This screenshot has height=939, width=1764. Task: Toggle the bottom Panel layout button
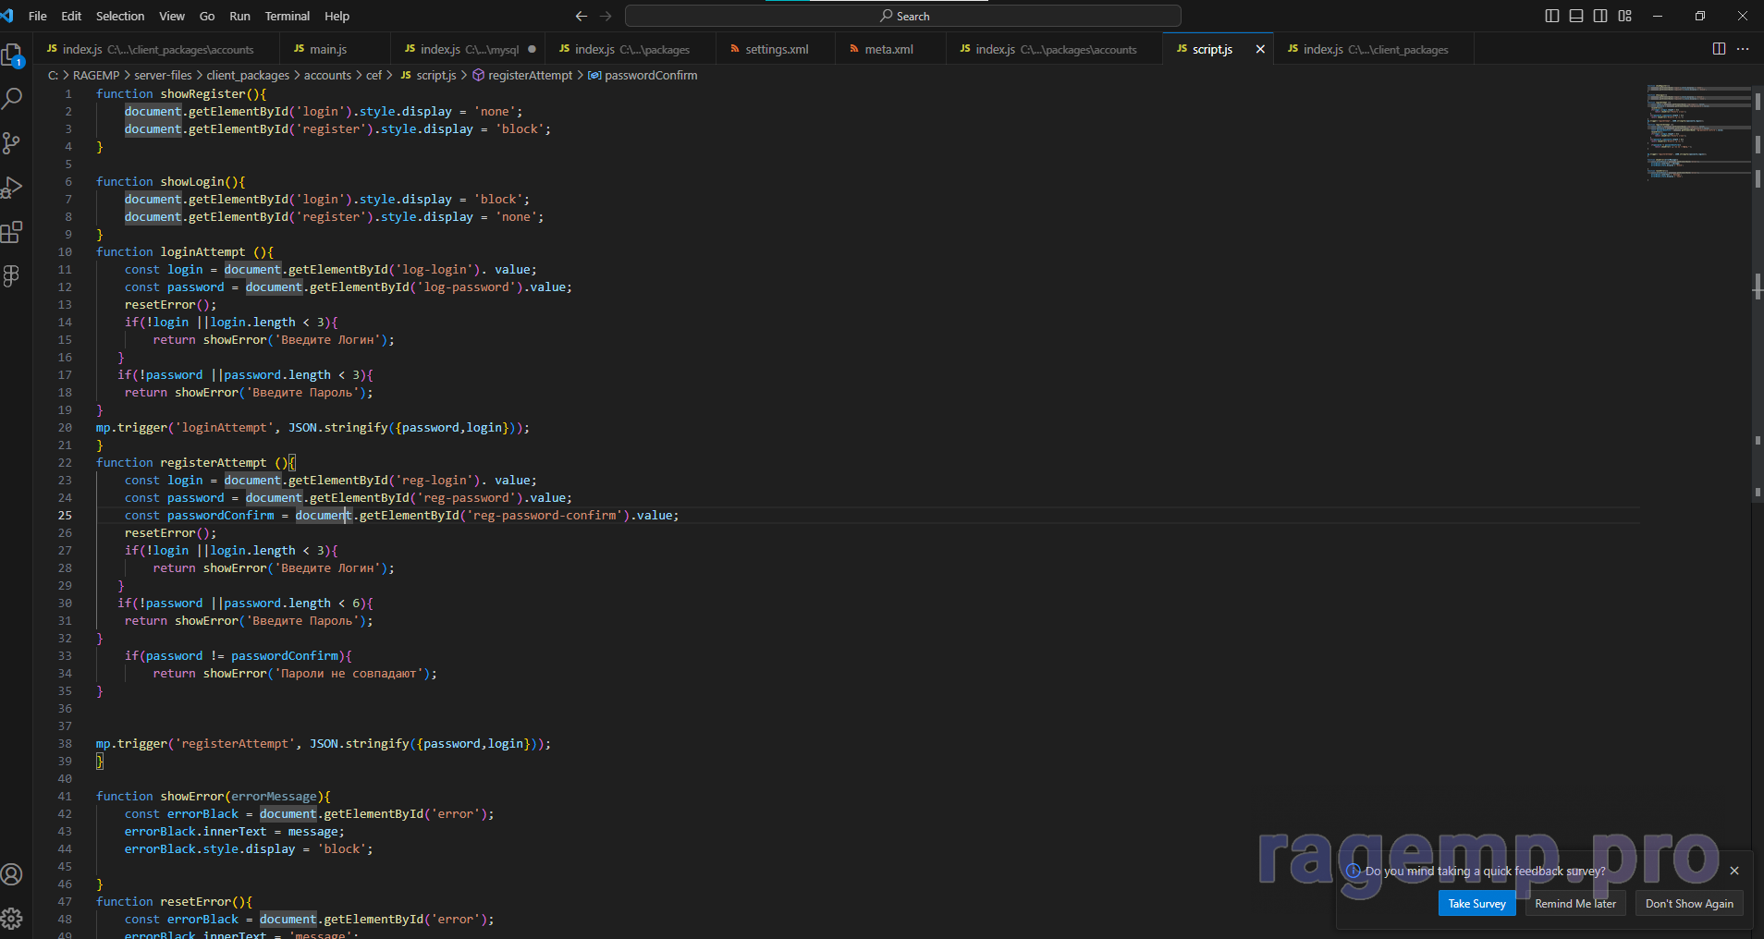(1576, 16)
